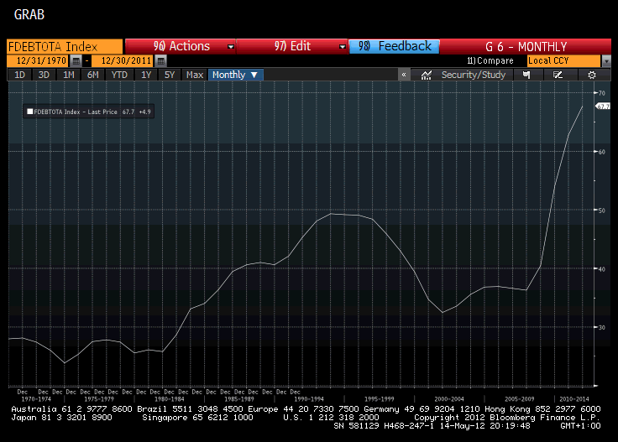Click the 98) Feedback button
The width and height of the screenshot is (618, 442).
click(394, 46)
